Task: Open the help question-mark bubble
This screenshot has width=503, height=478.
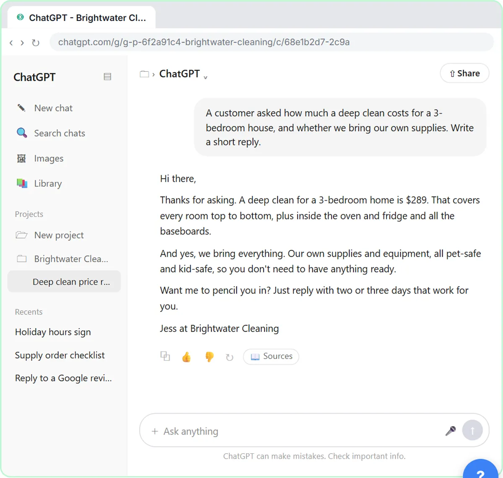Action: pos(480,469)
